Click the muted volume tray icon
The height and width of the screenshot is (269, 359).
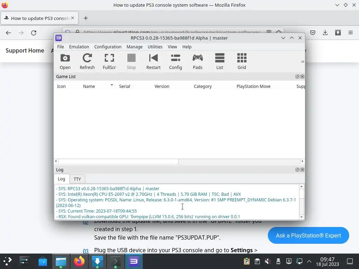click(267, 261)
